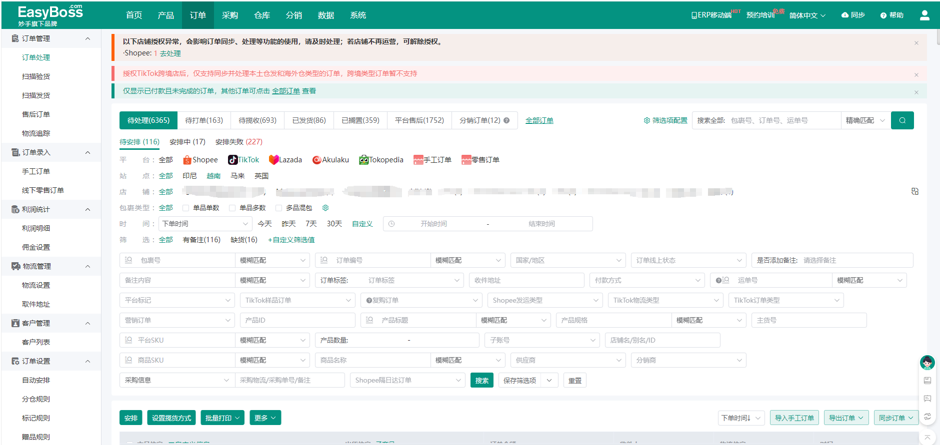Click the main search box for 包裹号、订单号
Viewport: 940px width, 445px height.
point(782,120)
